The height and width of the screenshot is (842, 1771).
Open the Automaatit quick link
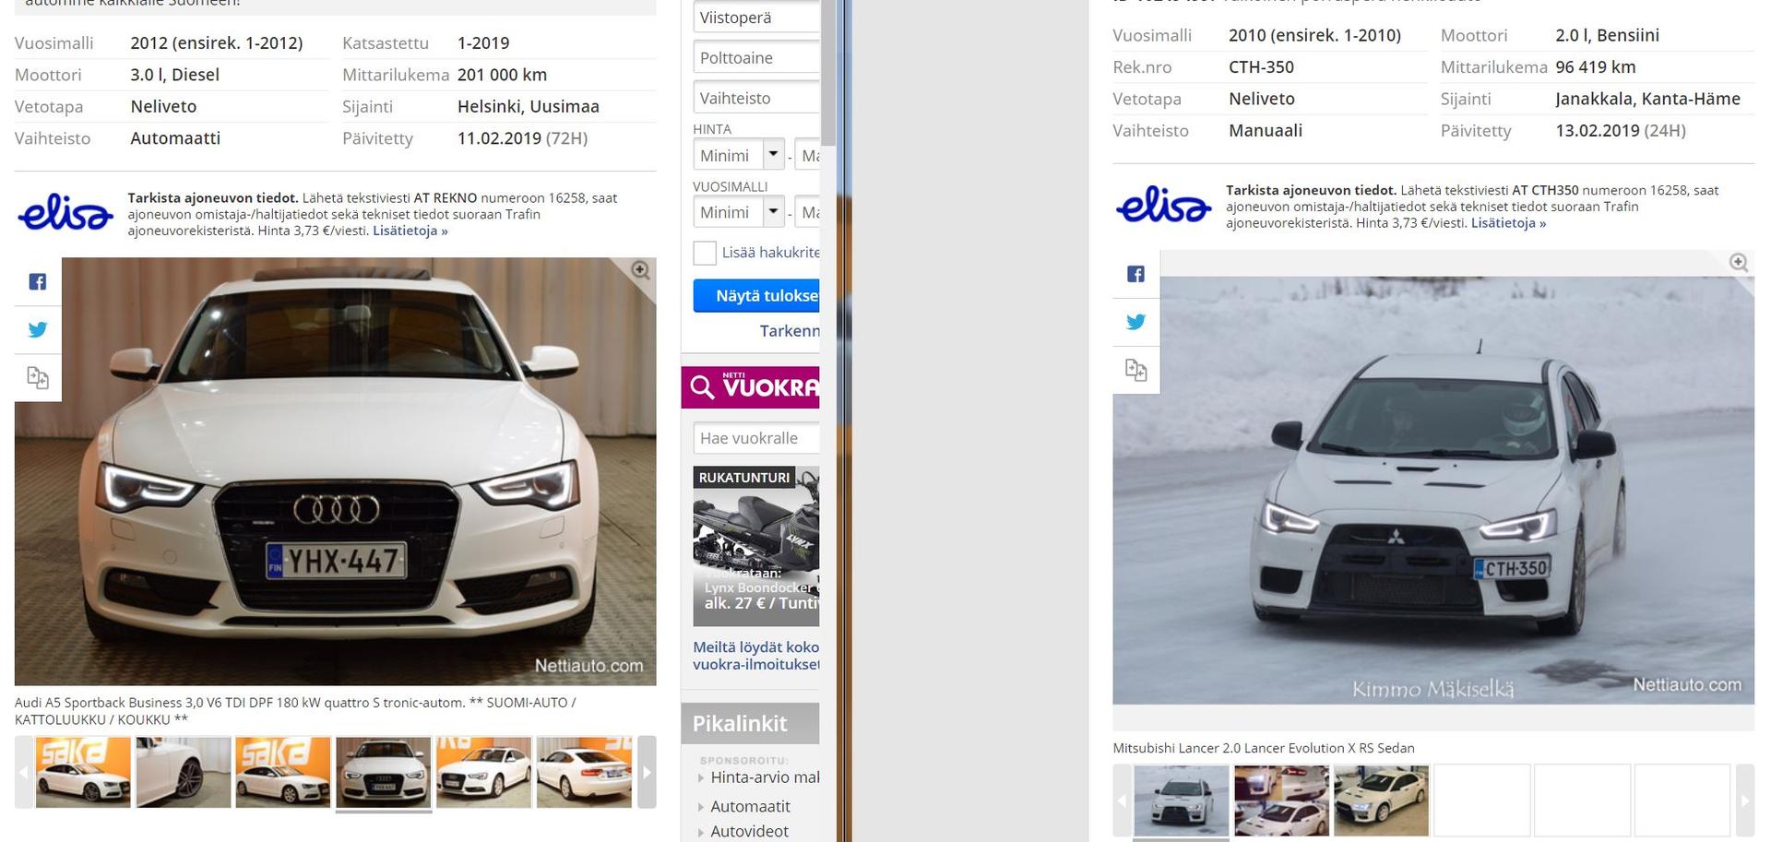750,806
